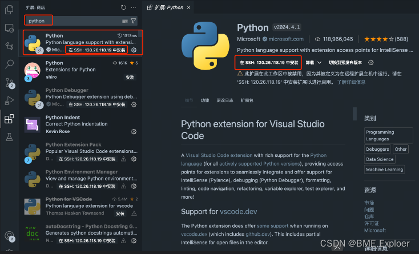Screen dimensions: 419x254
Task: Open the Search view in activity bar
Action: pyautogui.click(x=9, y=64)
